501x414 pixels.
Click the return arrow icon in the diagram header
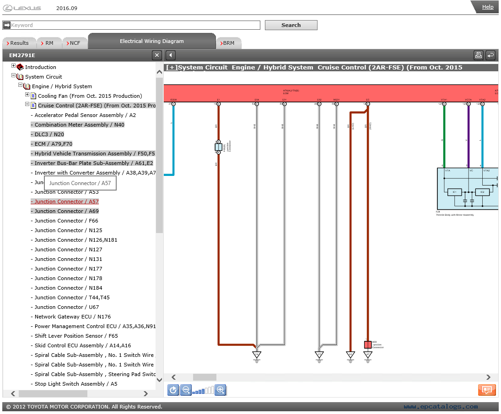490,55
